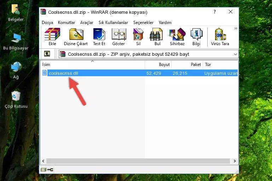Viewport: 272px width, 181px height.
Task: Go up one folder level
Action: pyautogui.click(x=47, y=54)
